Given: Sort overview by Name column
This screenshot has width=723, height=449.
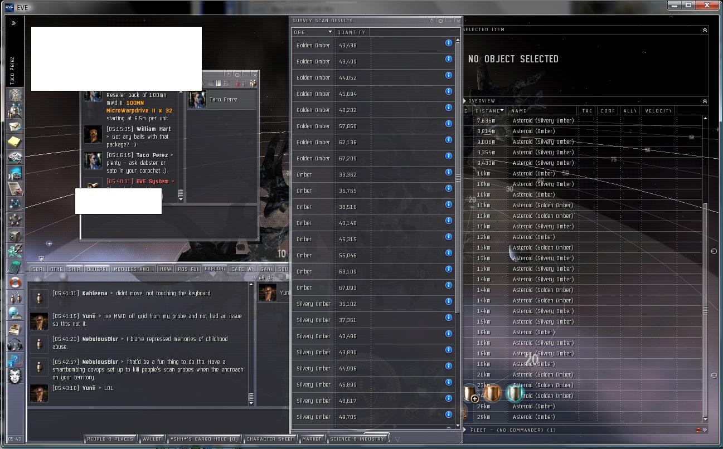Looking at the screenshot, I should coord(543,111).
